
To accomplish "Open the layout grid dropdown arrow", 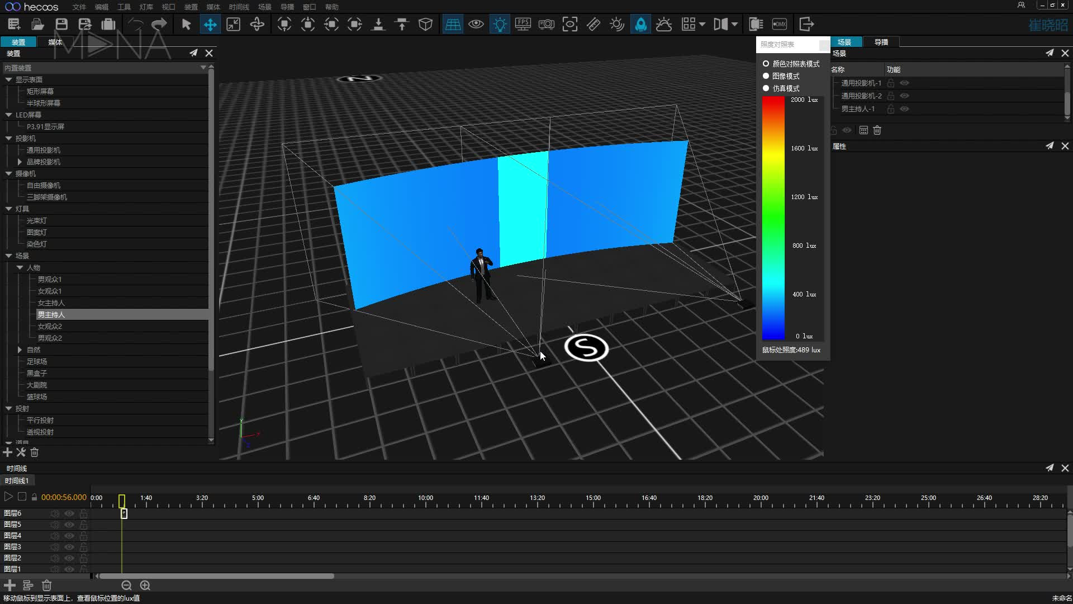I will 702,24.
